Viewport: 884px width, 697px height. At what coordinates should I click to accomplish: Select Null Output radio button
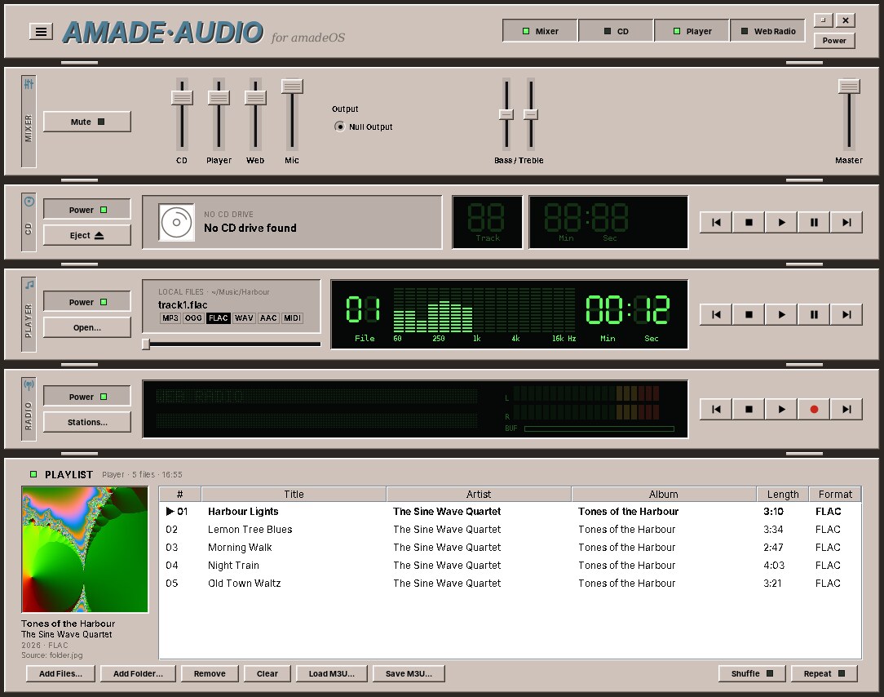(x=339, y=127)
